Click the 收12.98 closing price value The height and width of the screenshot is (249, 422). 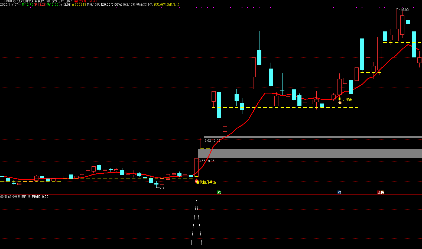(x=65, y=5)
